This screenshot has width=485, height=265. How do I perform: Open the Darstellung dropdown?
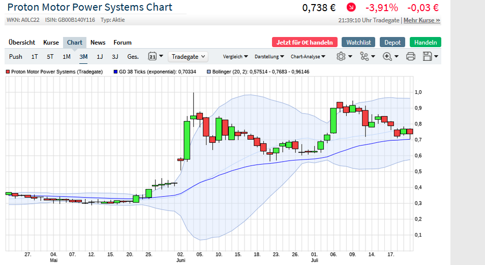pyautogui.click(x=269, y=57)
